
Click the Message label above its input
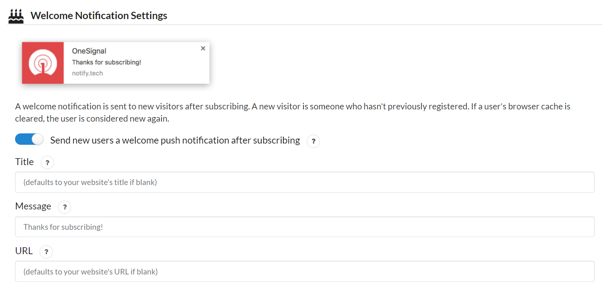pos(33,206)
